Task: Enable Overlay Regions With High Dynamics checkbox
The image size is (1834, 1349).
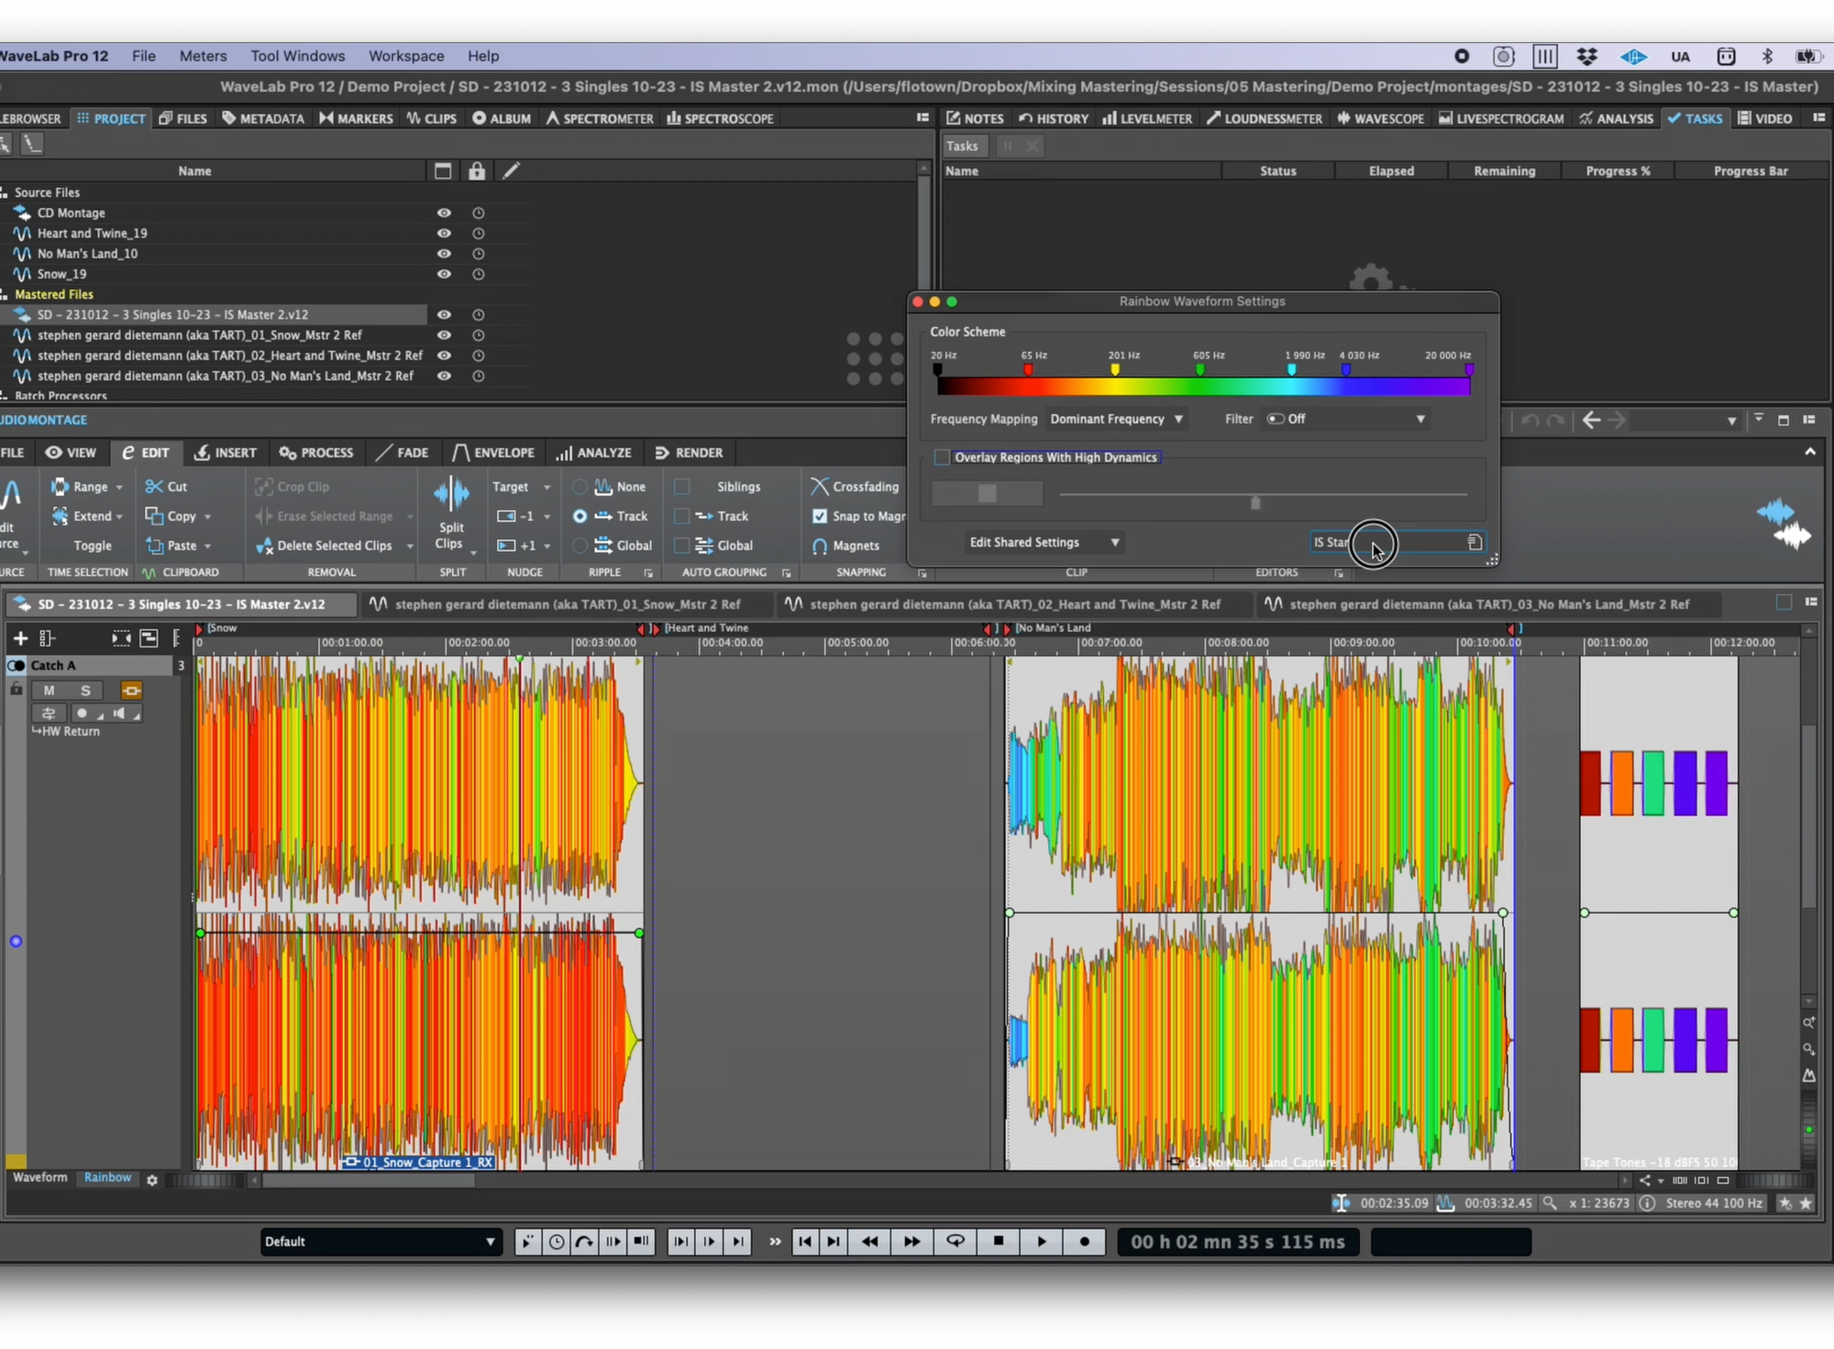Action: point(942,458)
